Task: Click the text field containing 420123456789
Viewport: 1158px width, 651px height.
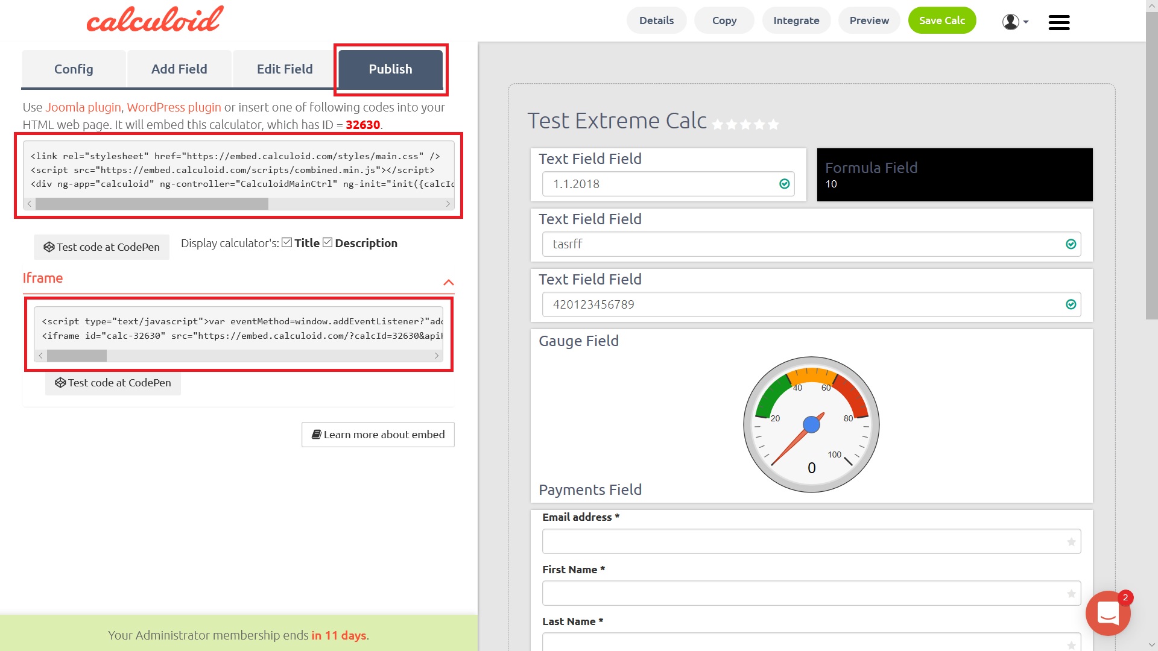Action: pos(811,304)
